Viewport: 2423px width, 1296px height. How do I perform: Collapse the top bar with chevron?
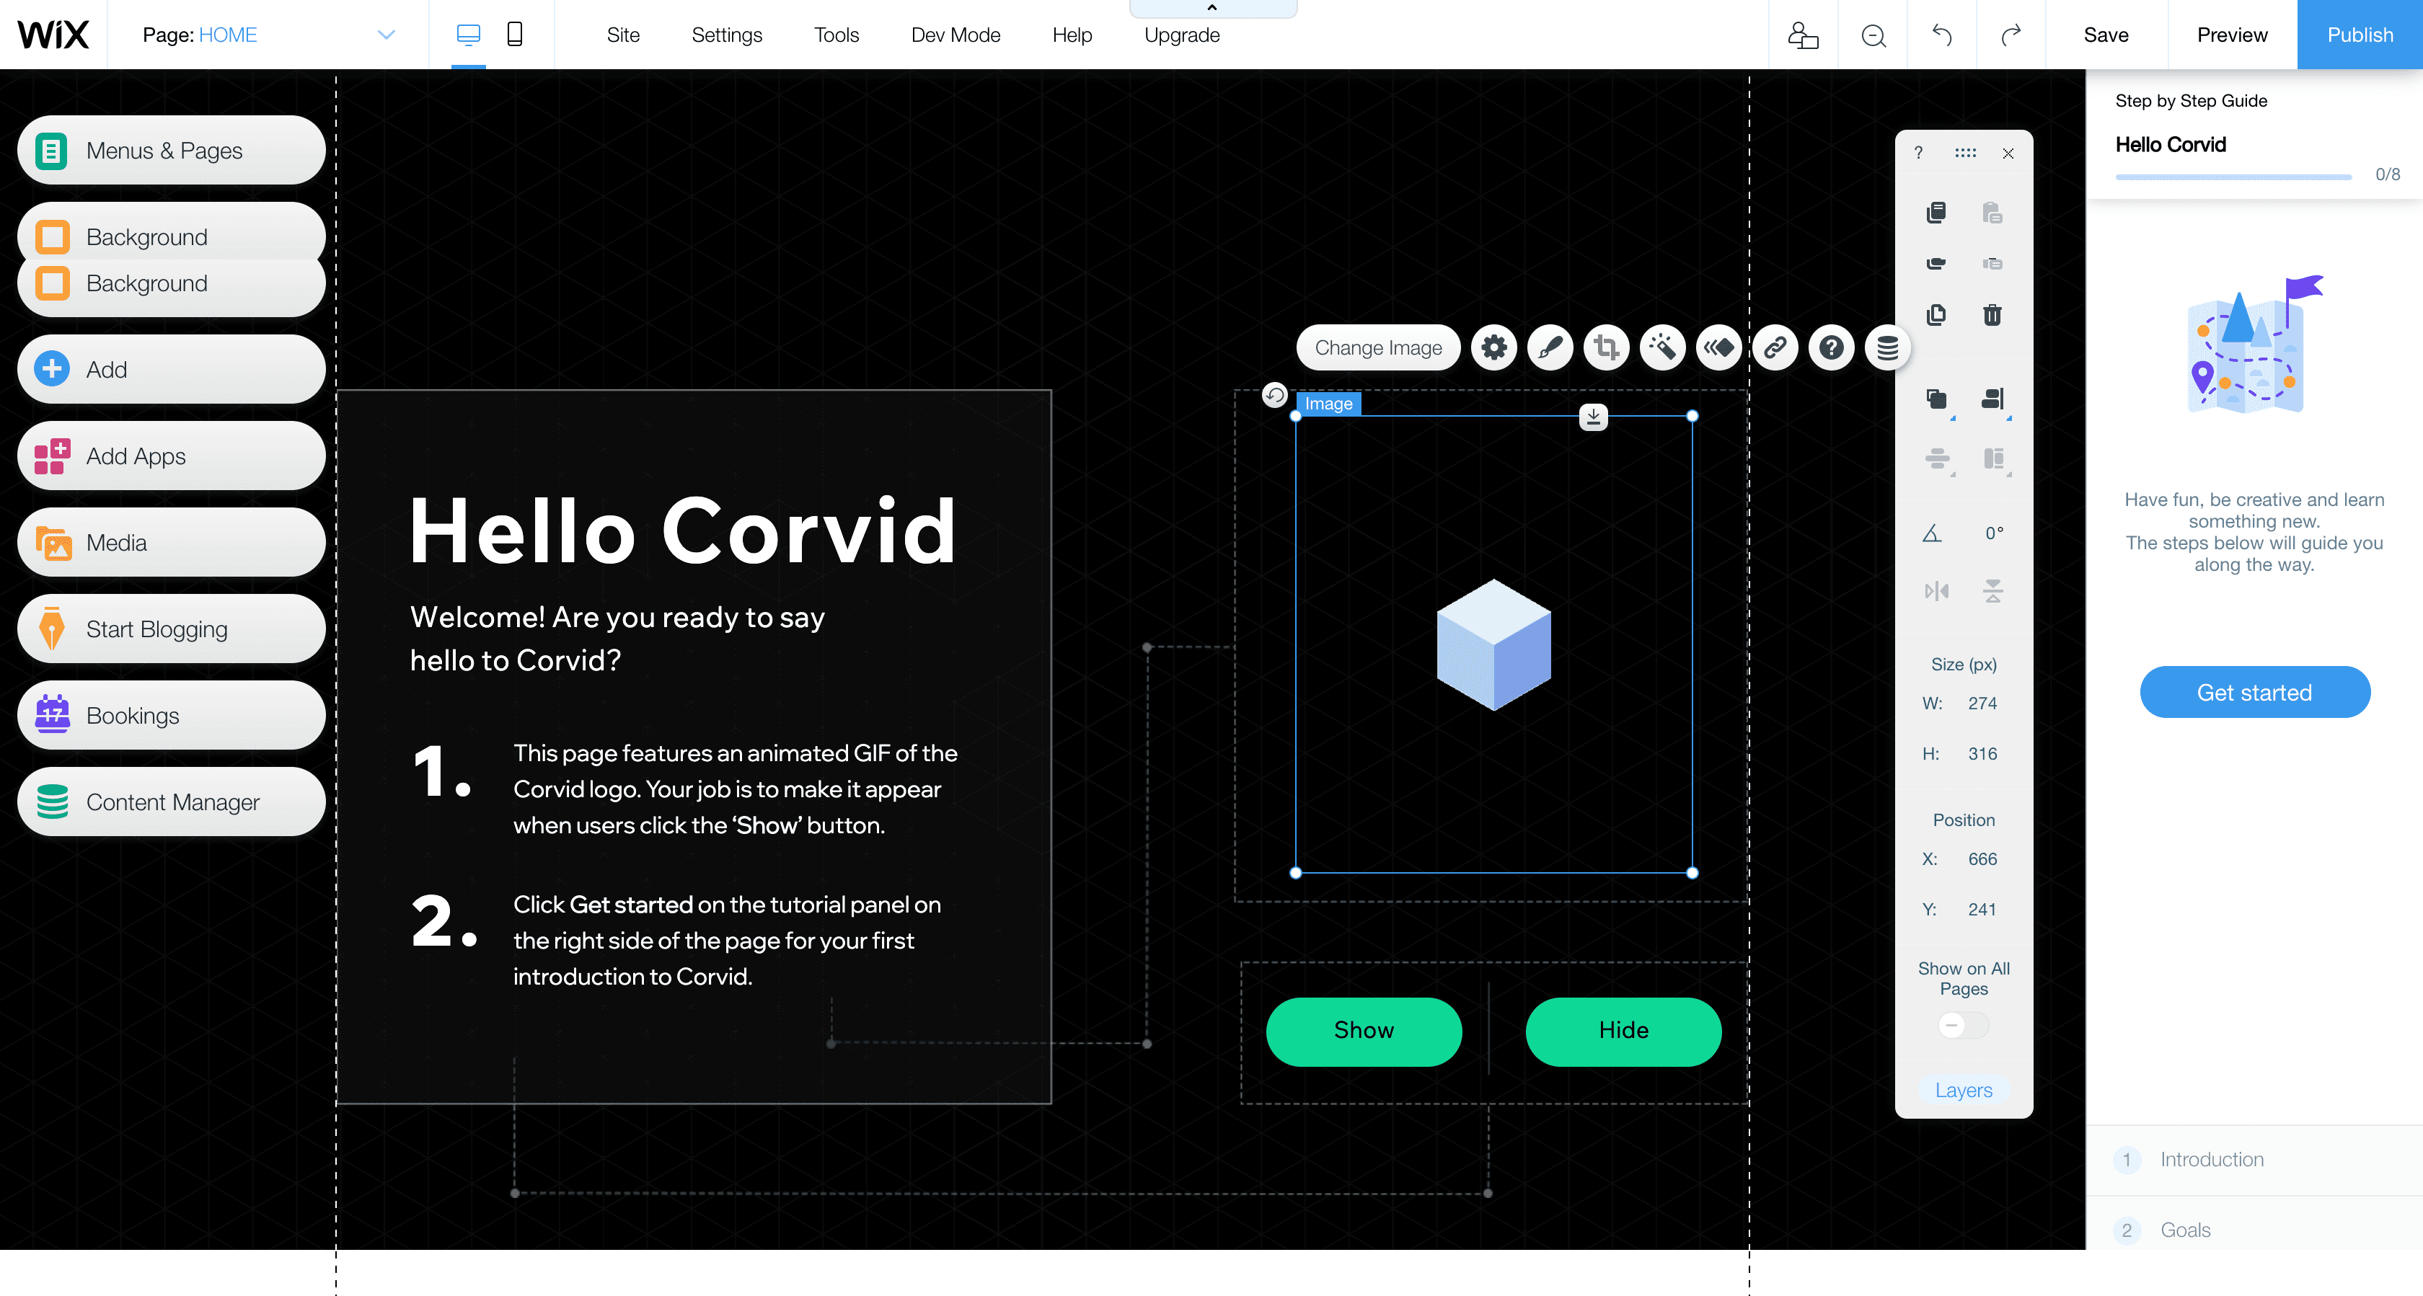[x=1211, y=7]
